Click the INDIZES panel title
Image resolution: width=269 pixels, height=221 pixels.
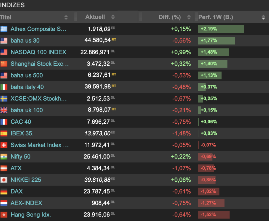12,5
